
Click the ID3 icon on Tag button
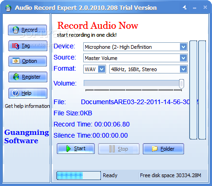16,46
